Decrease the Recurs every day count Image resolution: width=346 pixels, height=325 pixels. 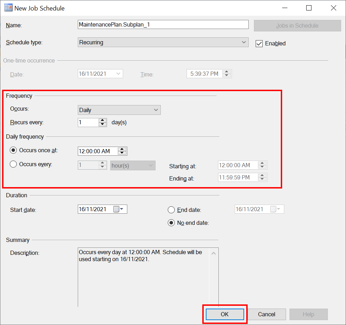click(103, 124)
